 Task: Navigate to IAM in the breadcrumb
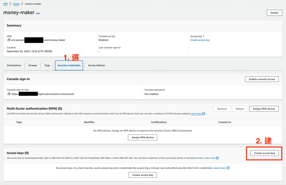coord(5,4)
